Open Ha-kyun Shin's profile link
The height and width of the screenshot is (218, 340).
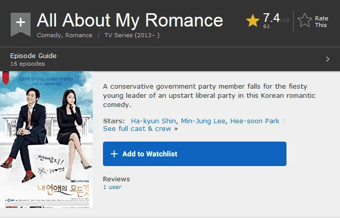153,121
